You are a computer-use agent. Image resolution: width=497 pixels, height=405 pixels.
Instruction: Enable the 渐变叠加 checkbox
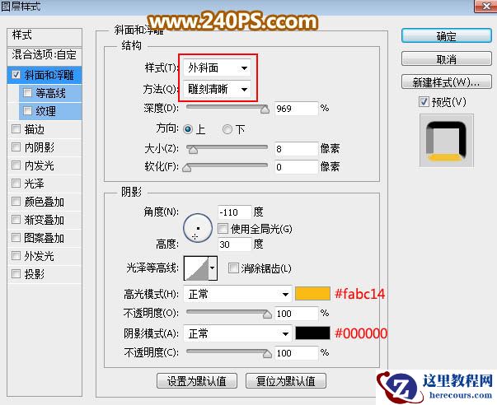tap(16, 220)
